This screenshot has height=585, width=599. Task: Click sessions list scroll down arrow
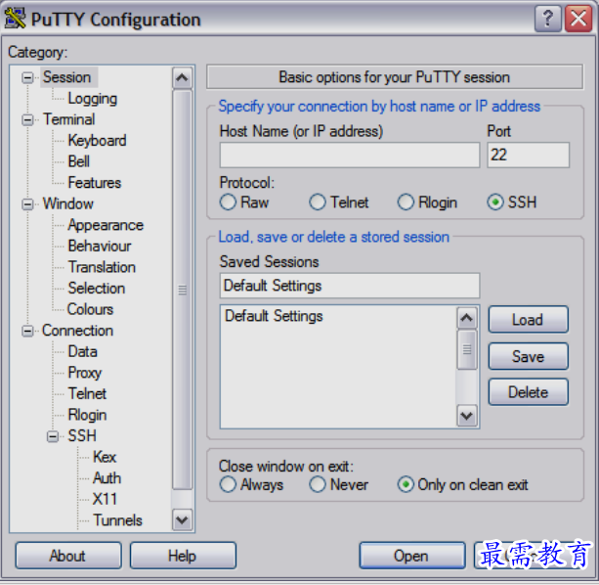pos(467,416)
